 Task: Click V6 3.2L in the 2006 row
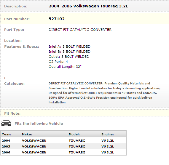pos(108,152)
